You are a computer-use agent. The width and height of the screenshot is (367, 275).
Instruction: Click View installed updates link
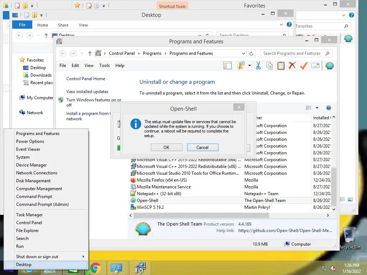tap(87, 92)
